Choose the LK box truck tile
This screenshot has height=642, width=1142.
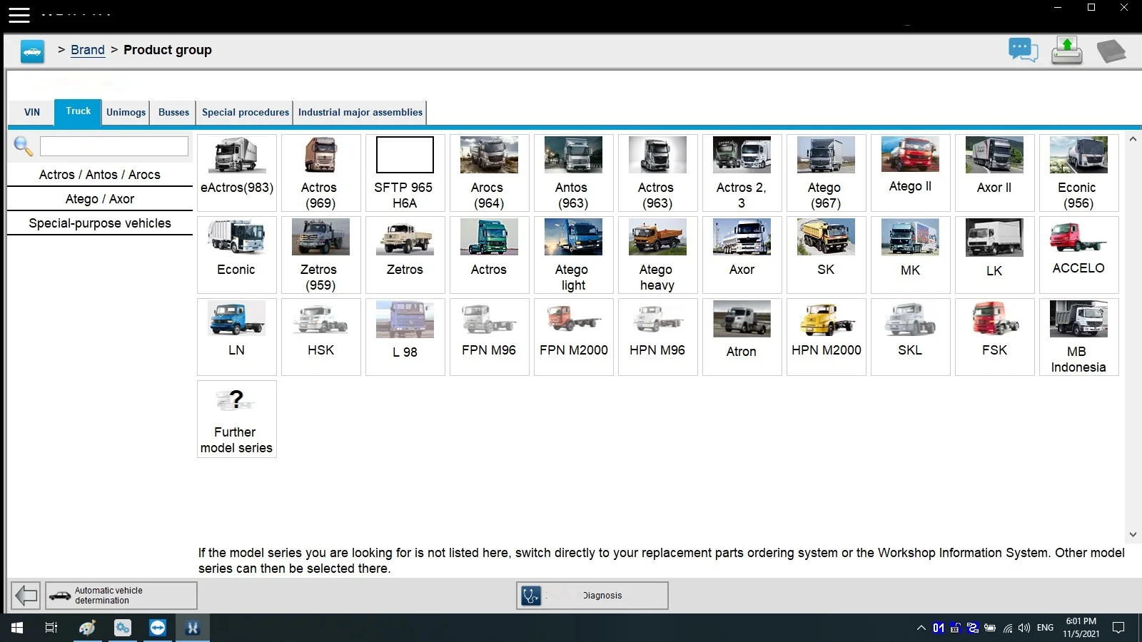(x=995, y=255)
